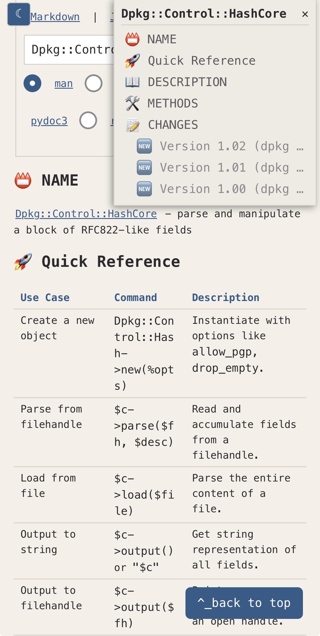Viewport: 320px width, 636px height.
Task: Click the 'Create a new object' cell
Action: click(57, 328)
